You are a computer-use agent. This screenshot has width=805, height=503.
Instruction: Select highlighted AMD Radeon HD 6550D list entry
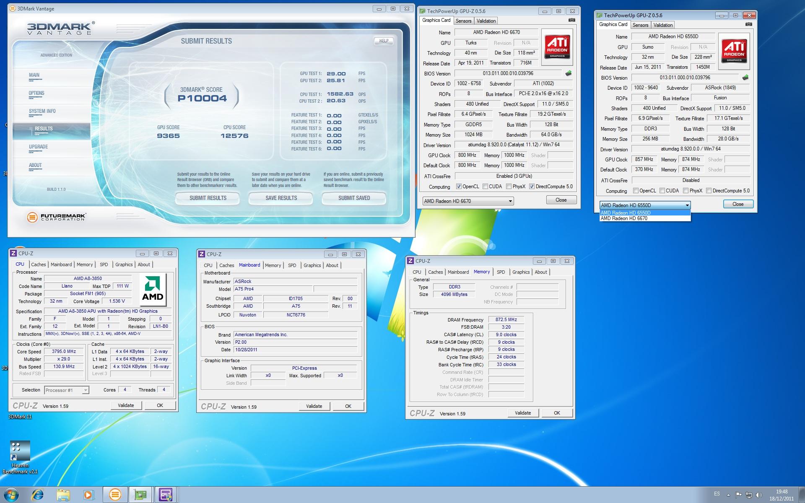click(645, 213)
